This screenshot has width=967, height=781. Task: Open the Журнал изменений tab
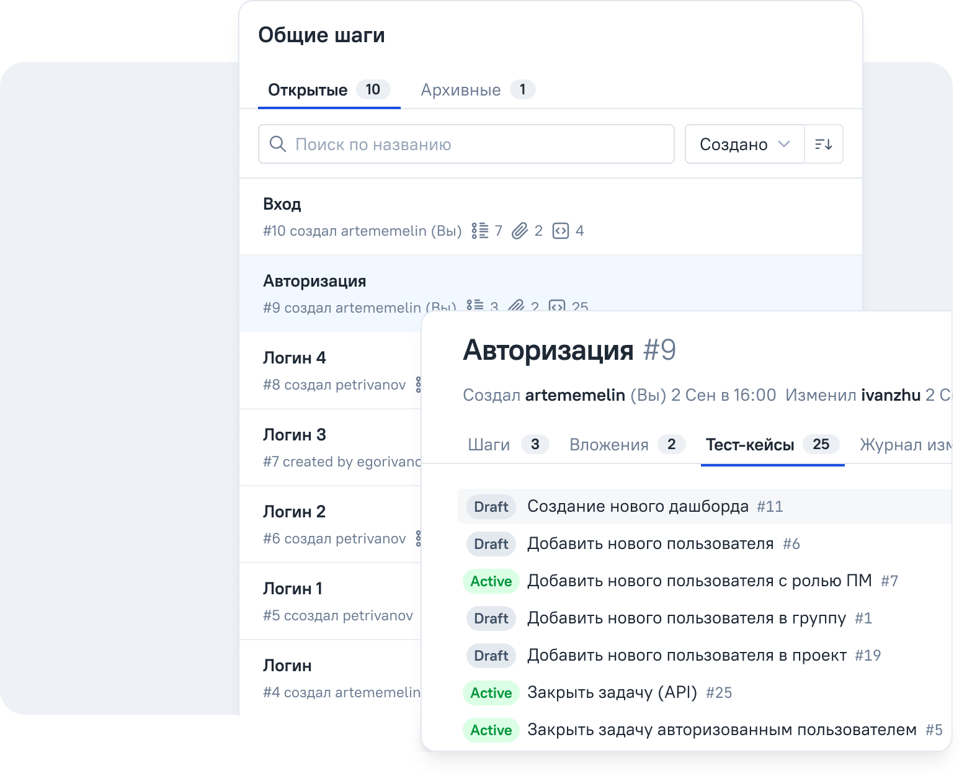pos(906,444)
